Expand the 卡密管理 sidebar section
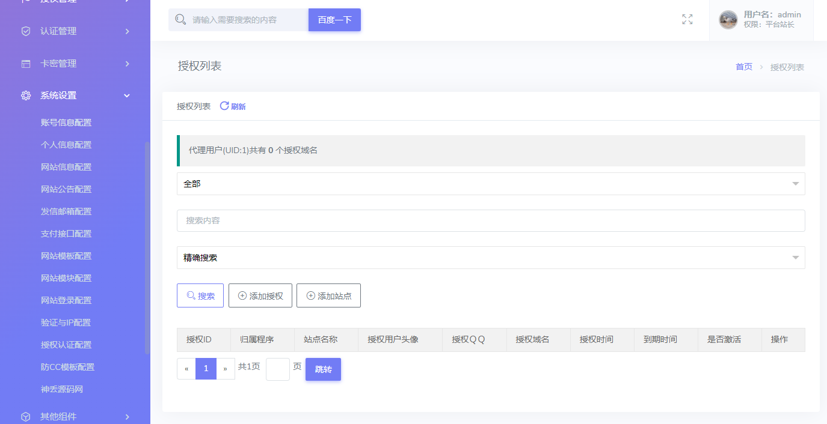Viewport: 827px width, 424px height. 75,63
